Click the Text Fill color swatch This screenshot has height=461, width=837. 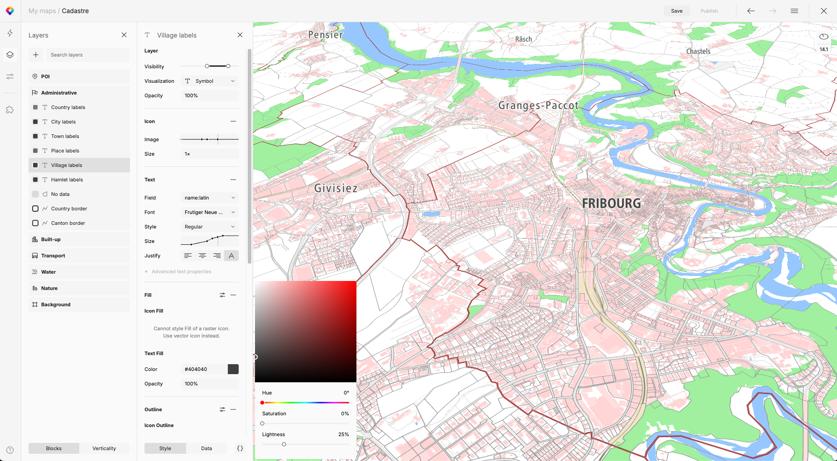click(x=233, y=369)
